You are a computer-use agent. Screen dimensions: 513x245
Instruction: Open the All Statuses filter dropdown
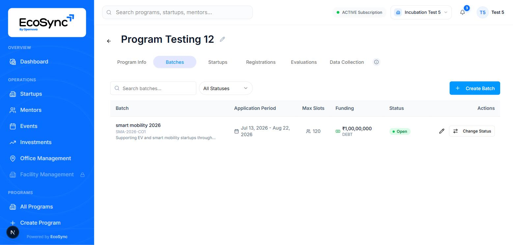[x=226, y=88]
